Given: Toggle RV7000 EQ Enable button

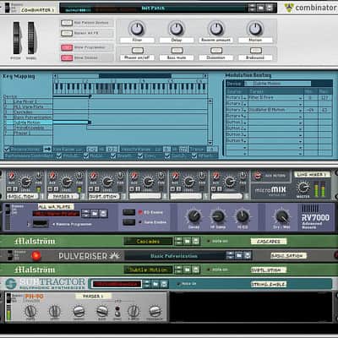Looking at the screenshot, I should tap(129, 212).
